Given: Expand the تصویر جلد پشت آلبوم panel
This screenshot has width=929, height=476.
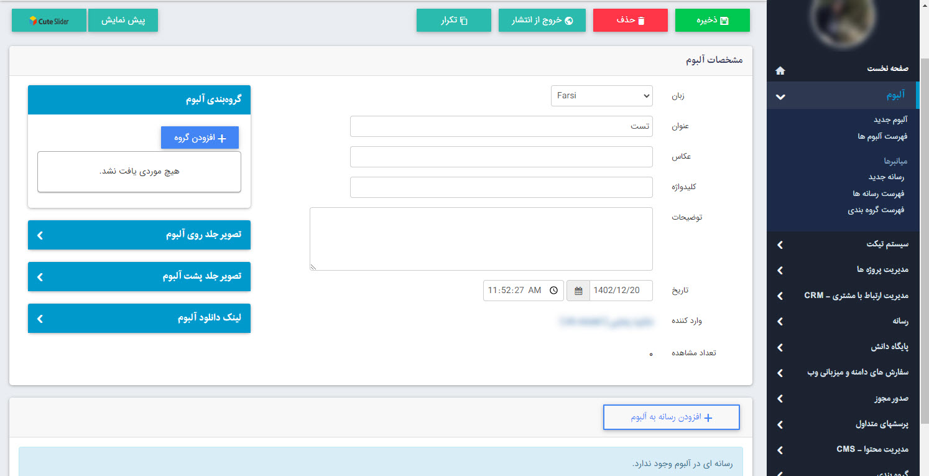Looking at the screenshot, I should 139,276.
